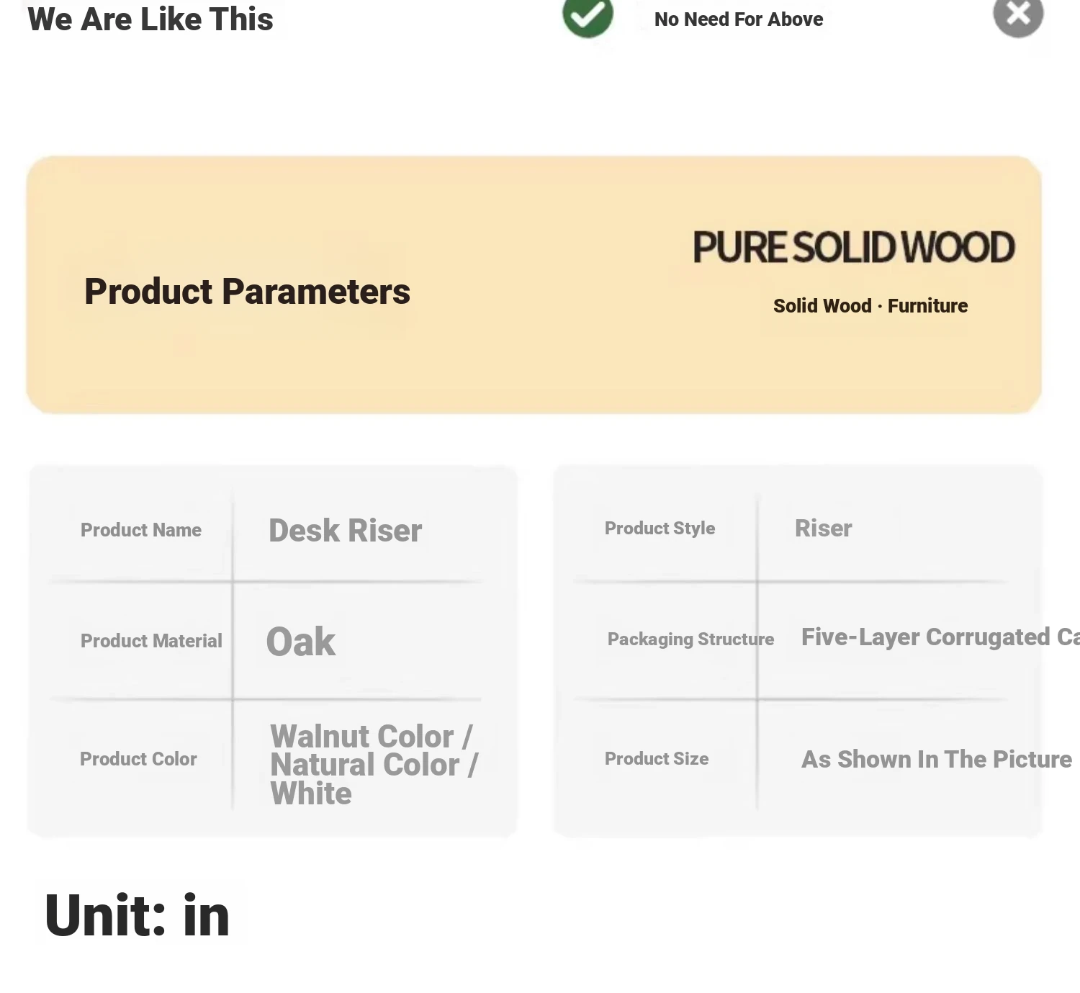Viewport: 1080px width, 993px height.
Task: Click the No Need For Above label
Action: click(x=739, y=19)
